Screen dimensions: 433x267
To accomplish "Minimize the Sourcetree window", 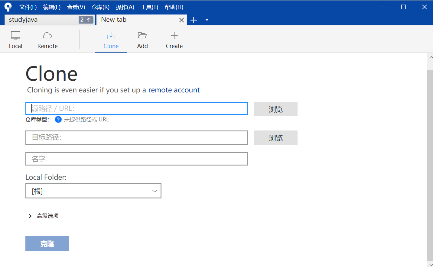I will click(382, 7).
